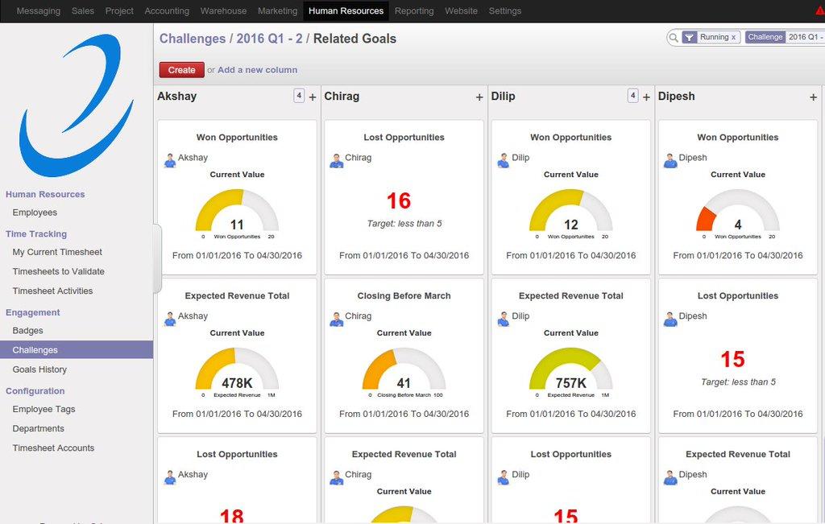The image size is (825, 524).
Task: Click Chirag's red value 16
Action: (x=398, y=200)
